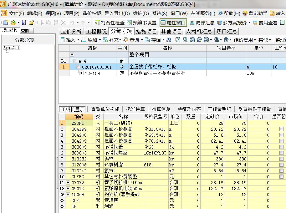
Task: Switch to the 费用汇总 tab
Action: click(227, 32)
